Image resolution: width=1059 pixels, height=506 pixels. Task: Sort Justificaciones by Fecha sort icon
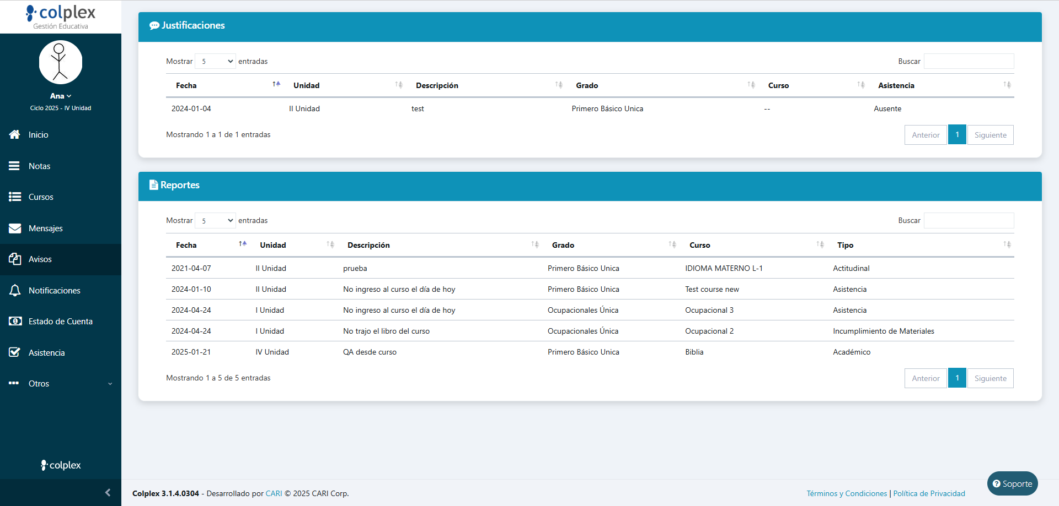pyautogui.click(x=276, y=84)
